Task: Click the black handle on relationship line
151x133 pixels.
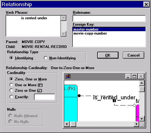Action: point(114,101)
